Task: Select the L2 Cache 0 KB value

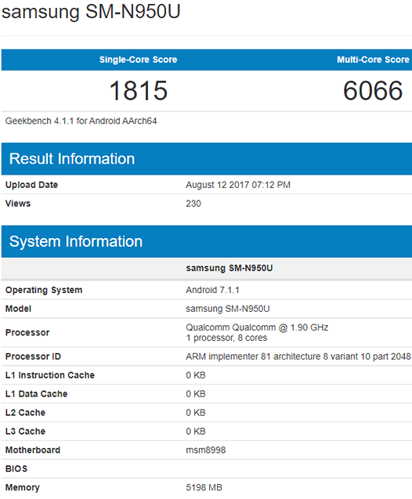Action: click(x=196, y=413)
